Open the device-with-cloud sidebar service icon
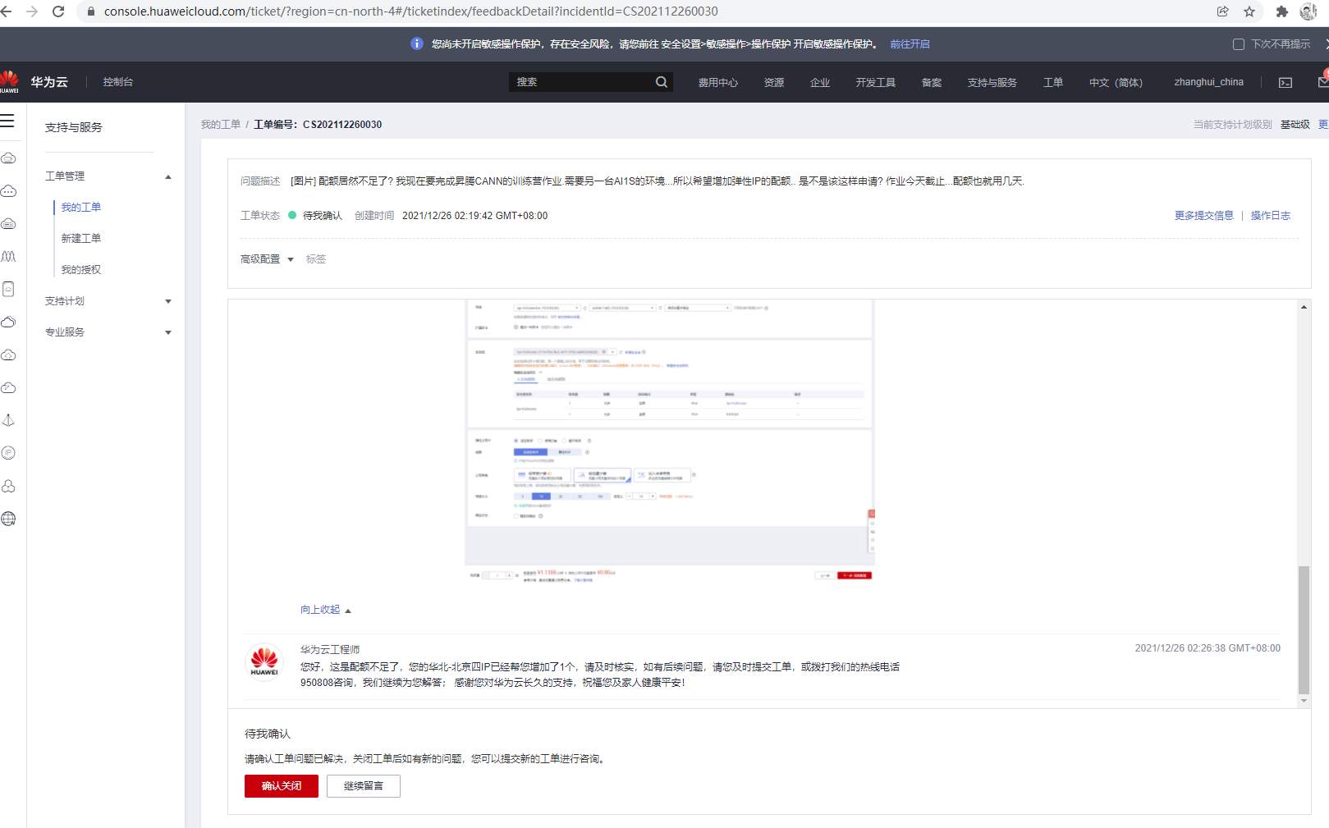1329x828 pixels. tap(8, 289)
